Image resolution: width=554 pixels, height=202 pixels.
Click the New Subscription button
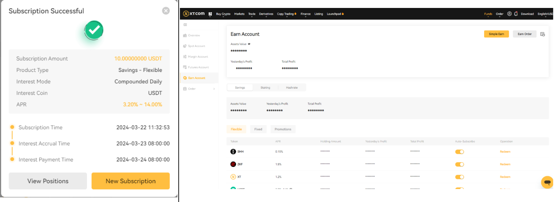tap(131, 181)
